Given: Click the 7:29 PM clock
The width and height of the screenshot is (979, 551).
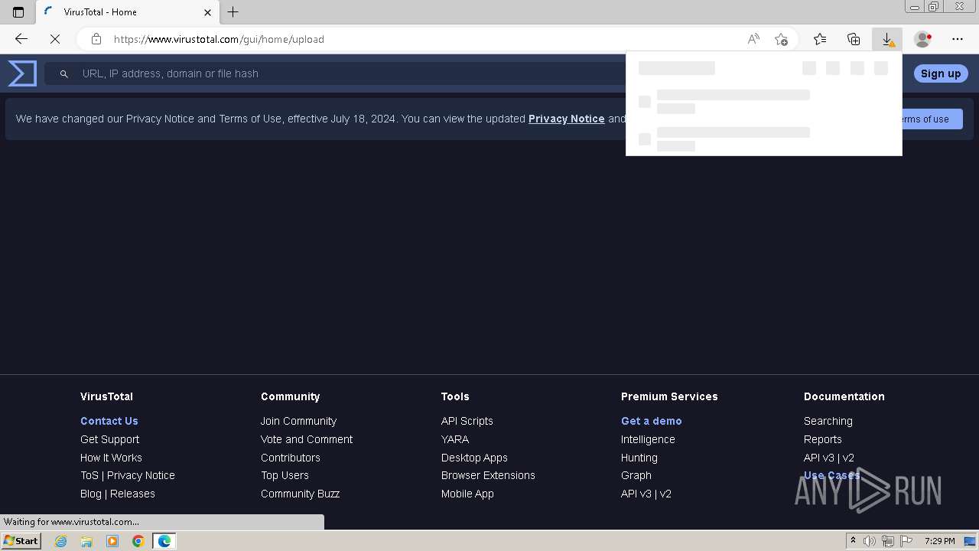Looking at the screenshot, I should [x=940, y=541].
